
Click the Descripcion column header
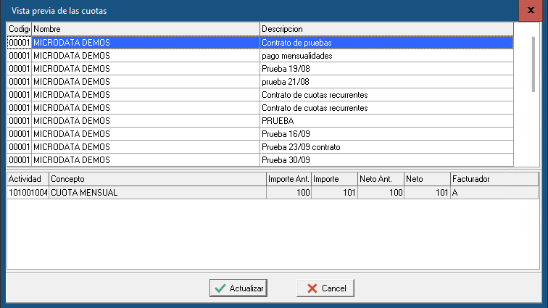(x=386, y=28)
